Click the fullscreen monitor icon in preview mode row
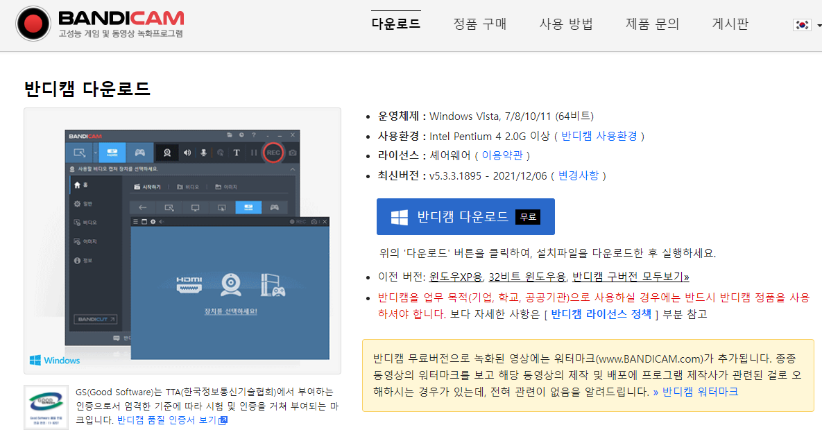Image resolution: width=822 pixels, height=432 pixels. tap(196, 207)
